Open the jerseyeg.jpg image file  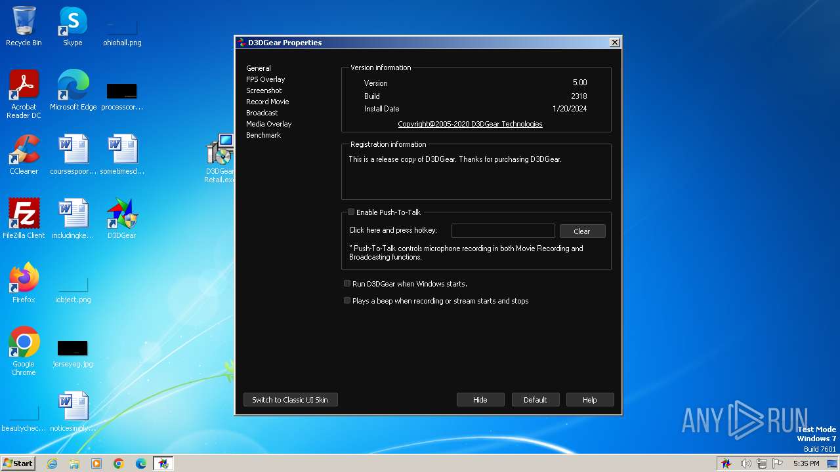pos(73,353)
